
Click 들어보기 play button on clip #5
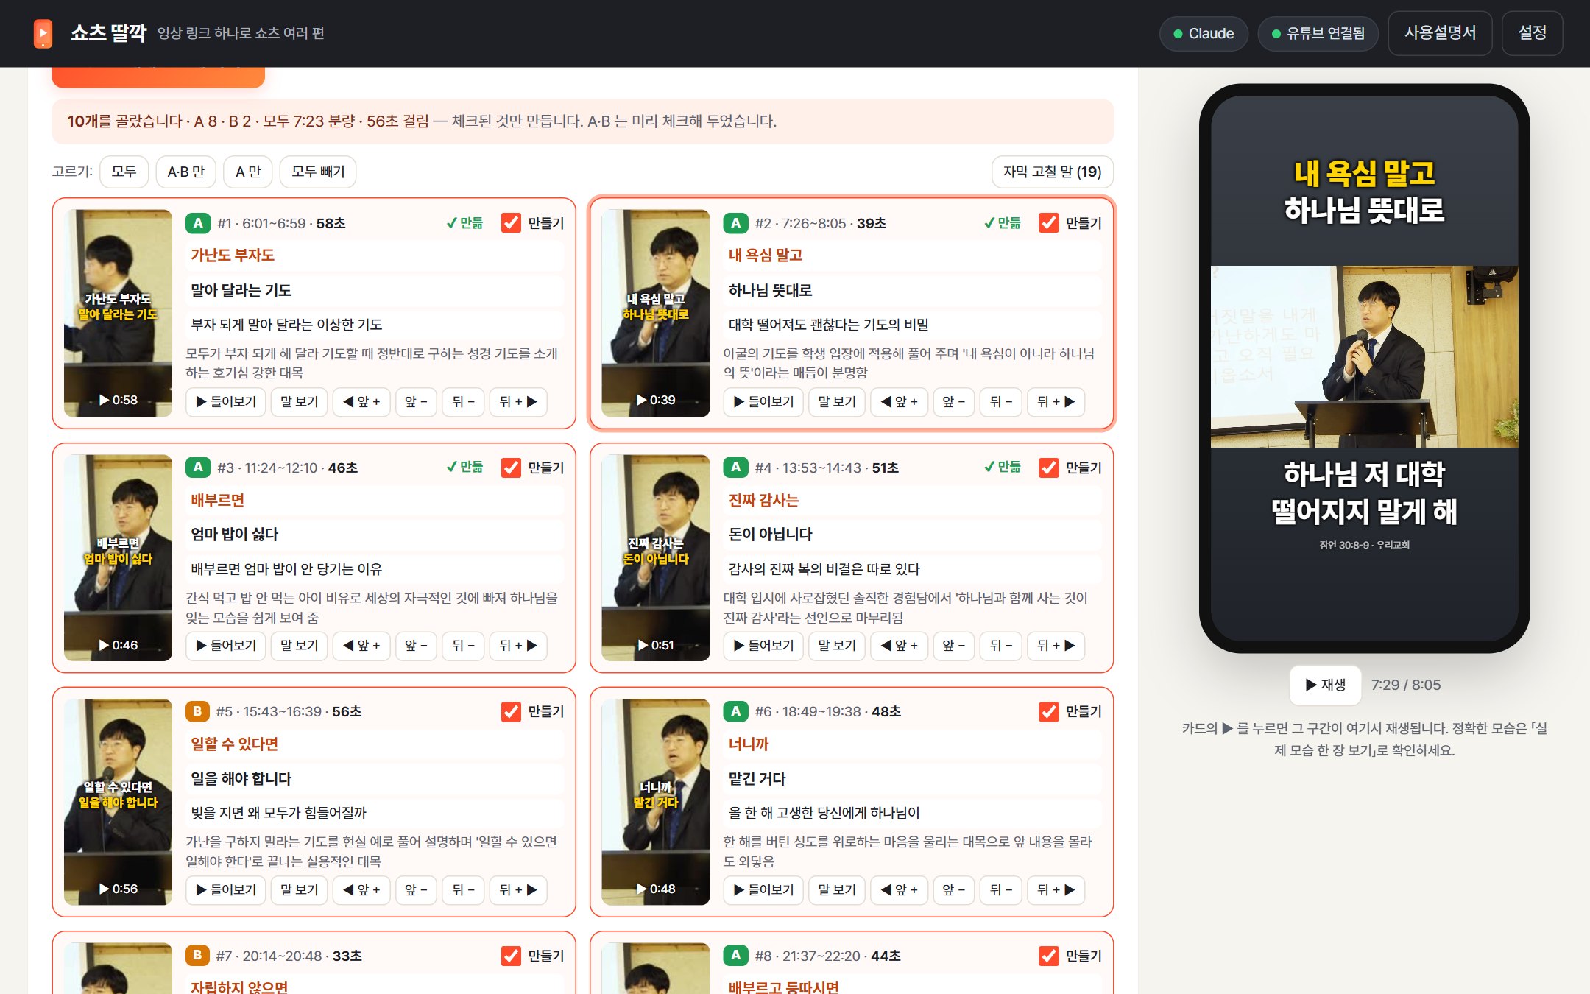[x=225, y=890]
